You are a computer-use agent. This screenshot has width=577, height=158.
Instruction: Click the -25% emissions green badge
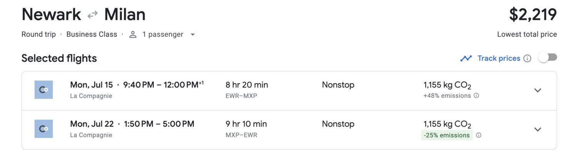pos(447,135)
